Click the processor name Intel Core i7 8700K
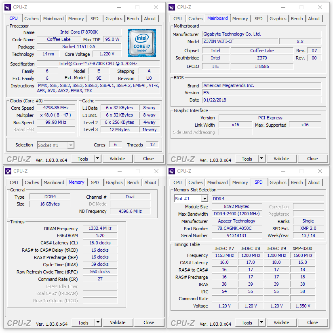The image size is (333, 333). pos(79,32)
